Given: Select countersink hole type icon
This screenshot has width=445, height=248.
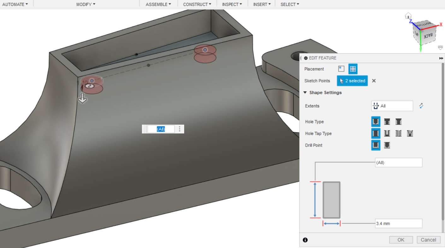Looking at the screenshot, I should click(x=398, y=122).
